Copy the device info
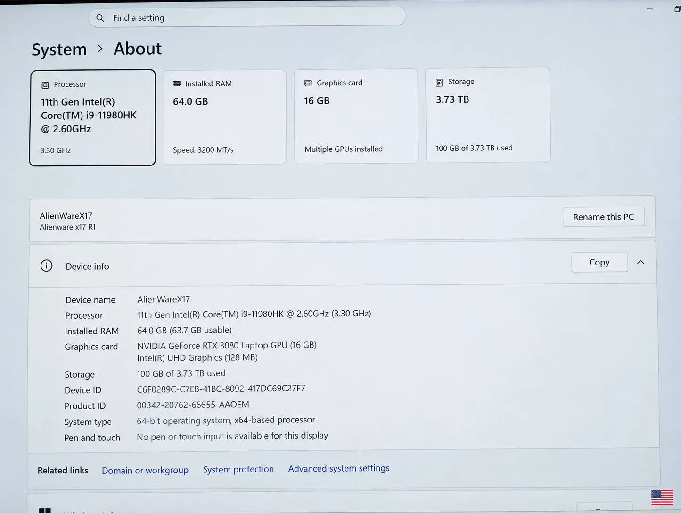This screenshot has height=513, width=681. click(599, 262)
